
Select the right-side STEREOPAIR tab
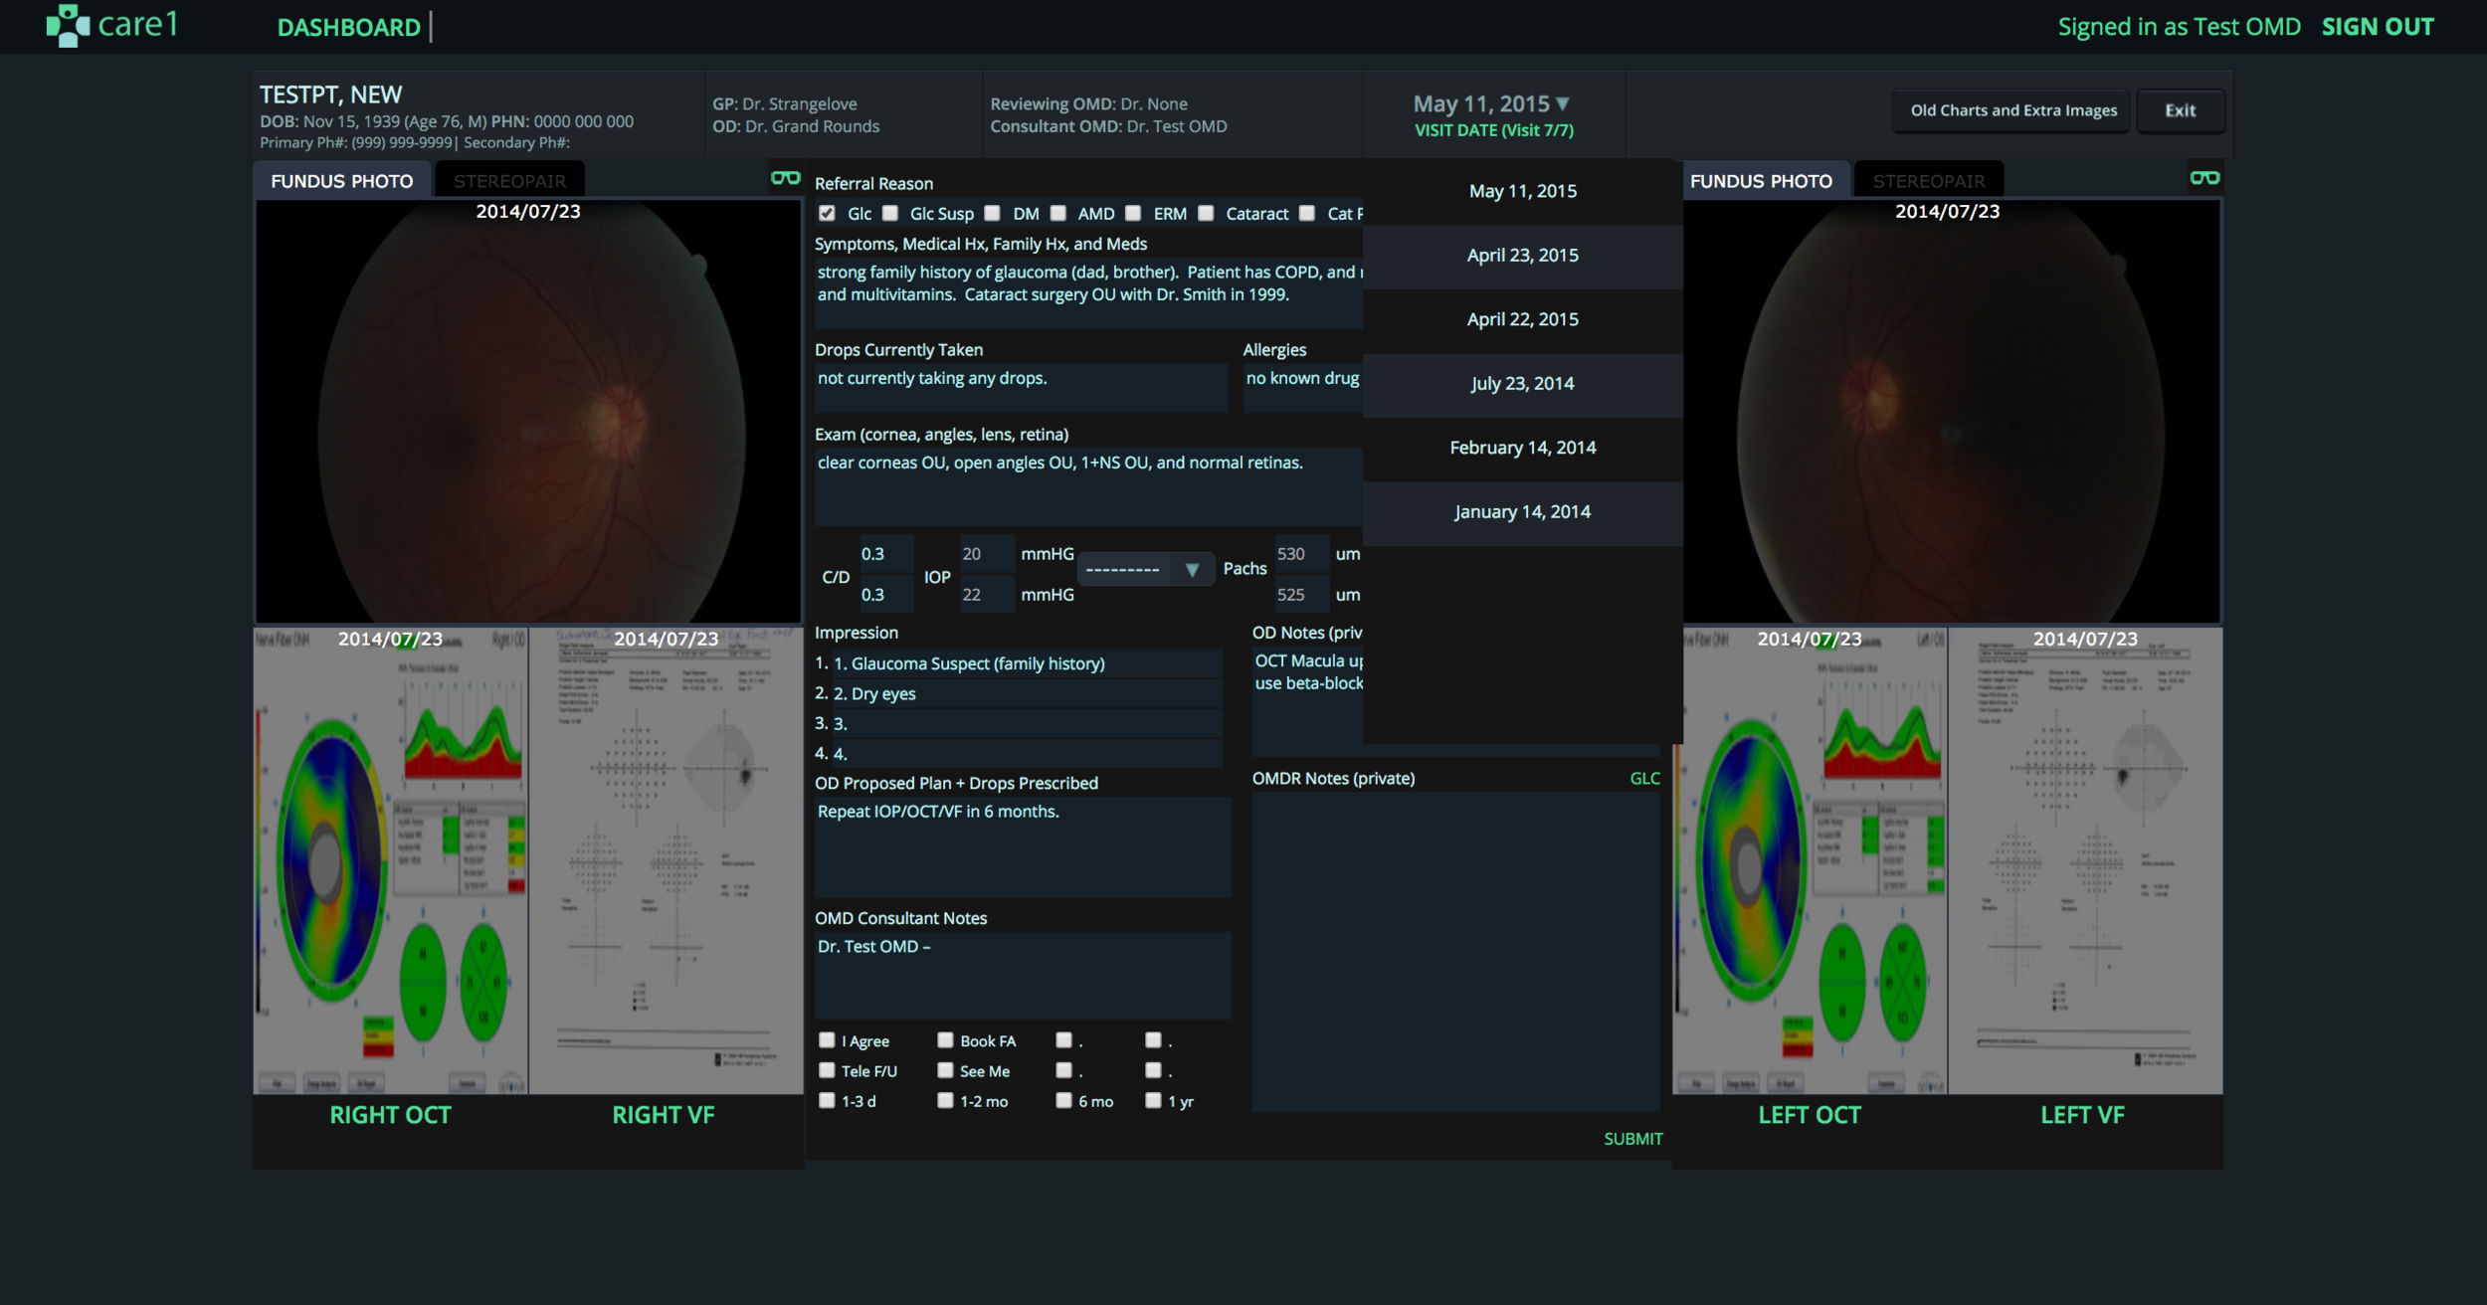pos(1928,180)
